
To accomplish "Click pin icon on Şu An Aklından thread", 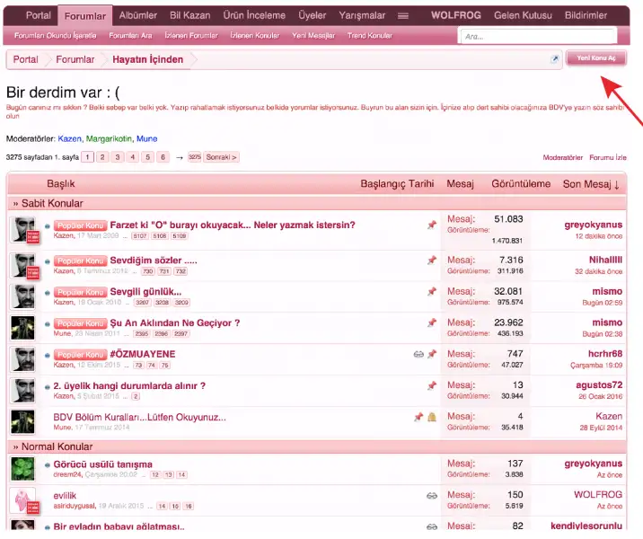I will tap(431, 323).
